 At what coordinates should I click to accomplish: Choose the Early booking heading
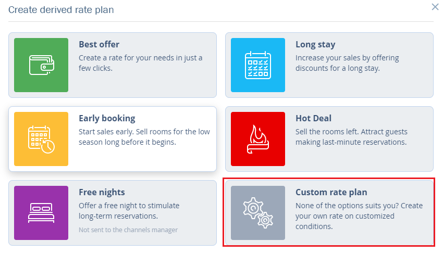point(107,119)
